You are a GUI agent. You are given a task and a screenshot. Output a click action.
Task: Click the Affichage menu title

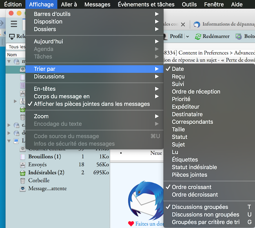click(x=41, y=4)
